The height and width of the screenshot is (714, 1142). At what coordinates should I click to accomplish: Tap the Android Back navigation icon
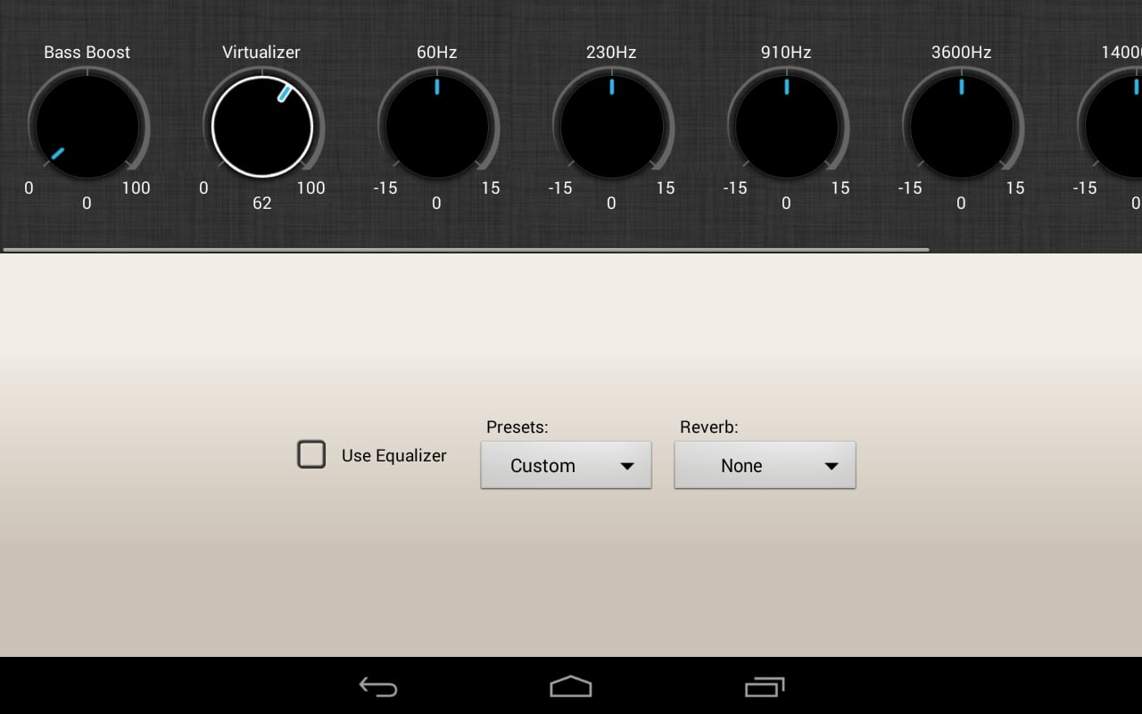(378, 686)
